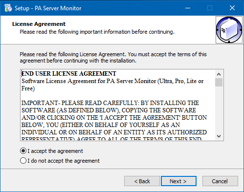Click the Next > button

[x=178, y=181]
